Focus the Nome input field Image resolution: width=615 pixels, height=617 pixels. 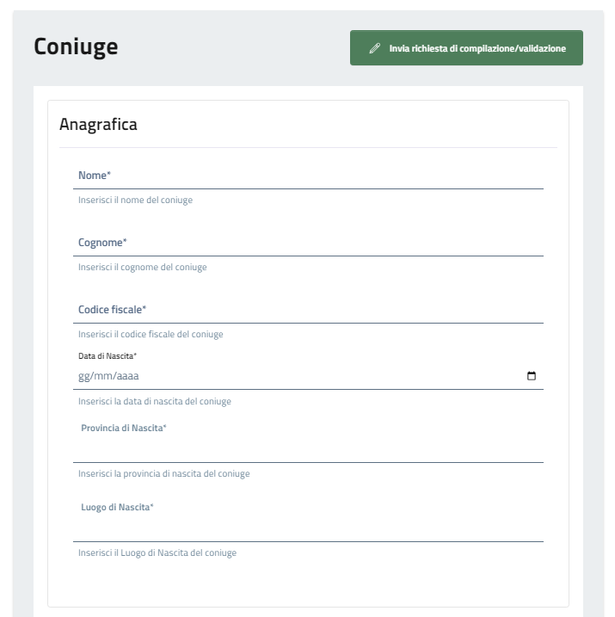pos(310,176)
